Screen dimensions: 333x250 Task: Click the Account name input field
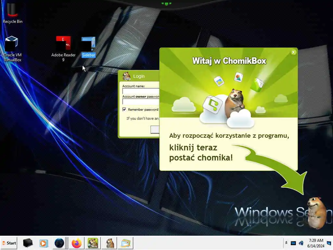[x=141, y=91]
